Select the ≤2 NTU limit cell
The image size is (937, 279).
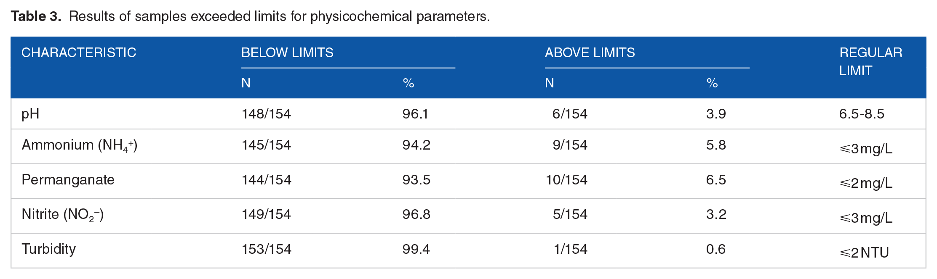(x=864, y=253)
